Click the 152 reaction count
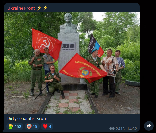 pyautogui.click(x=18, y=127)
